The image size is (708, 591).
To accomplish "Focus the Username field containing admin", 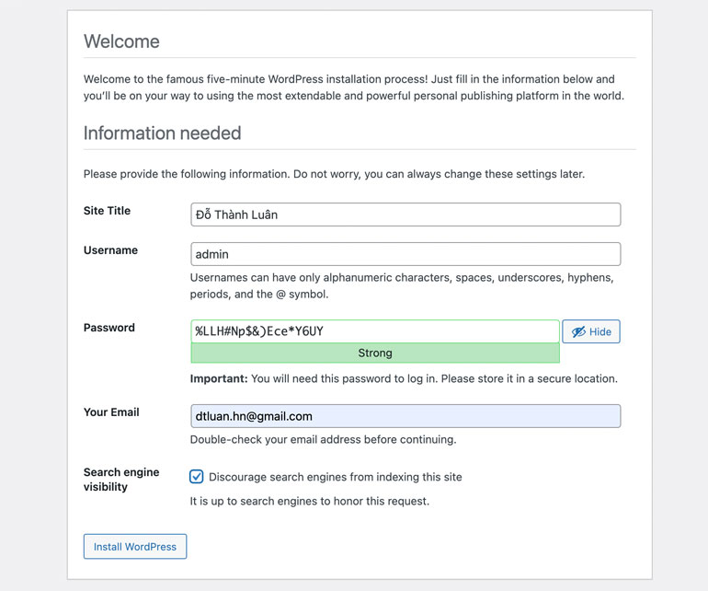I will click(405, 254).
